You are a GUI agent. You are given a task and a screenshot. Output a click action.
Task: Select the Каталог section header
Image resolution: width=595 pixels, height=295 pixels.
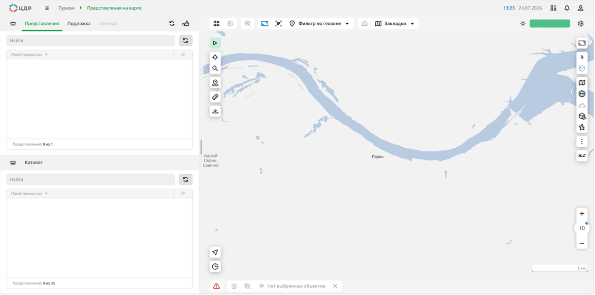pyautogui.click(x=34, y=163)
